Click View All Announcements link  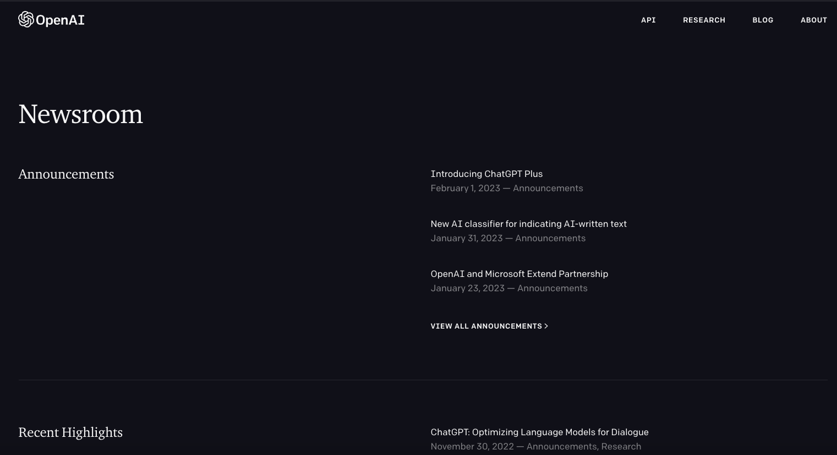click(489, 326)
